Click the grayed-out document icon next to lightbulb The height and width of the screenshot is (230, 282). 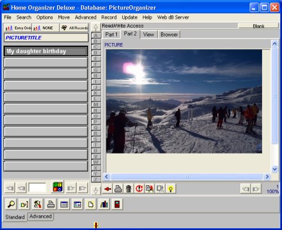[160, 189]
